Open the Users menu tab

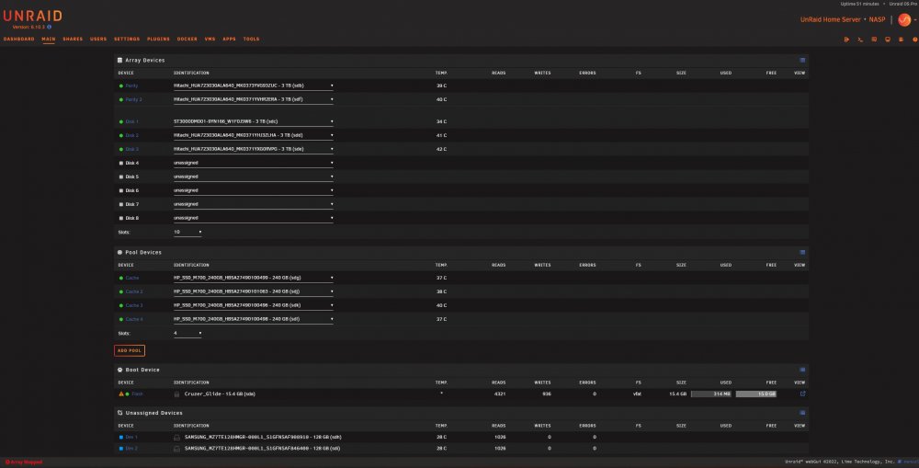[x=98, y=40]
